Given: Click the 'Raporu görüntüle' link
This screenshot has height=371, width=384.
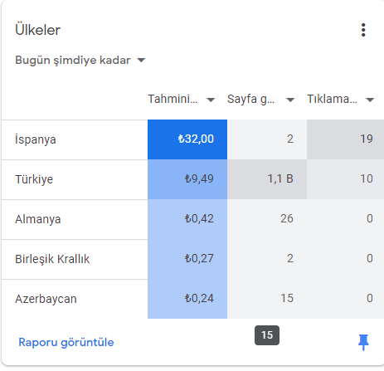Looking at the screenshot, I should 66,342.
